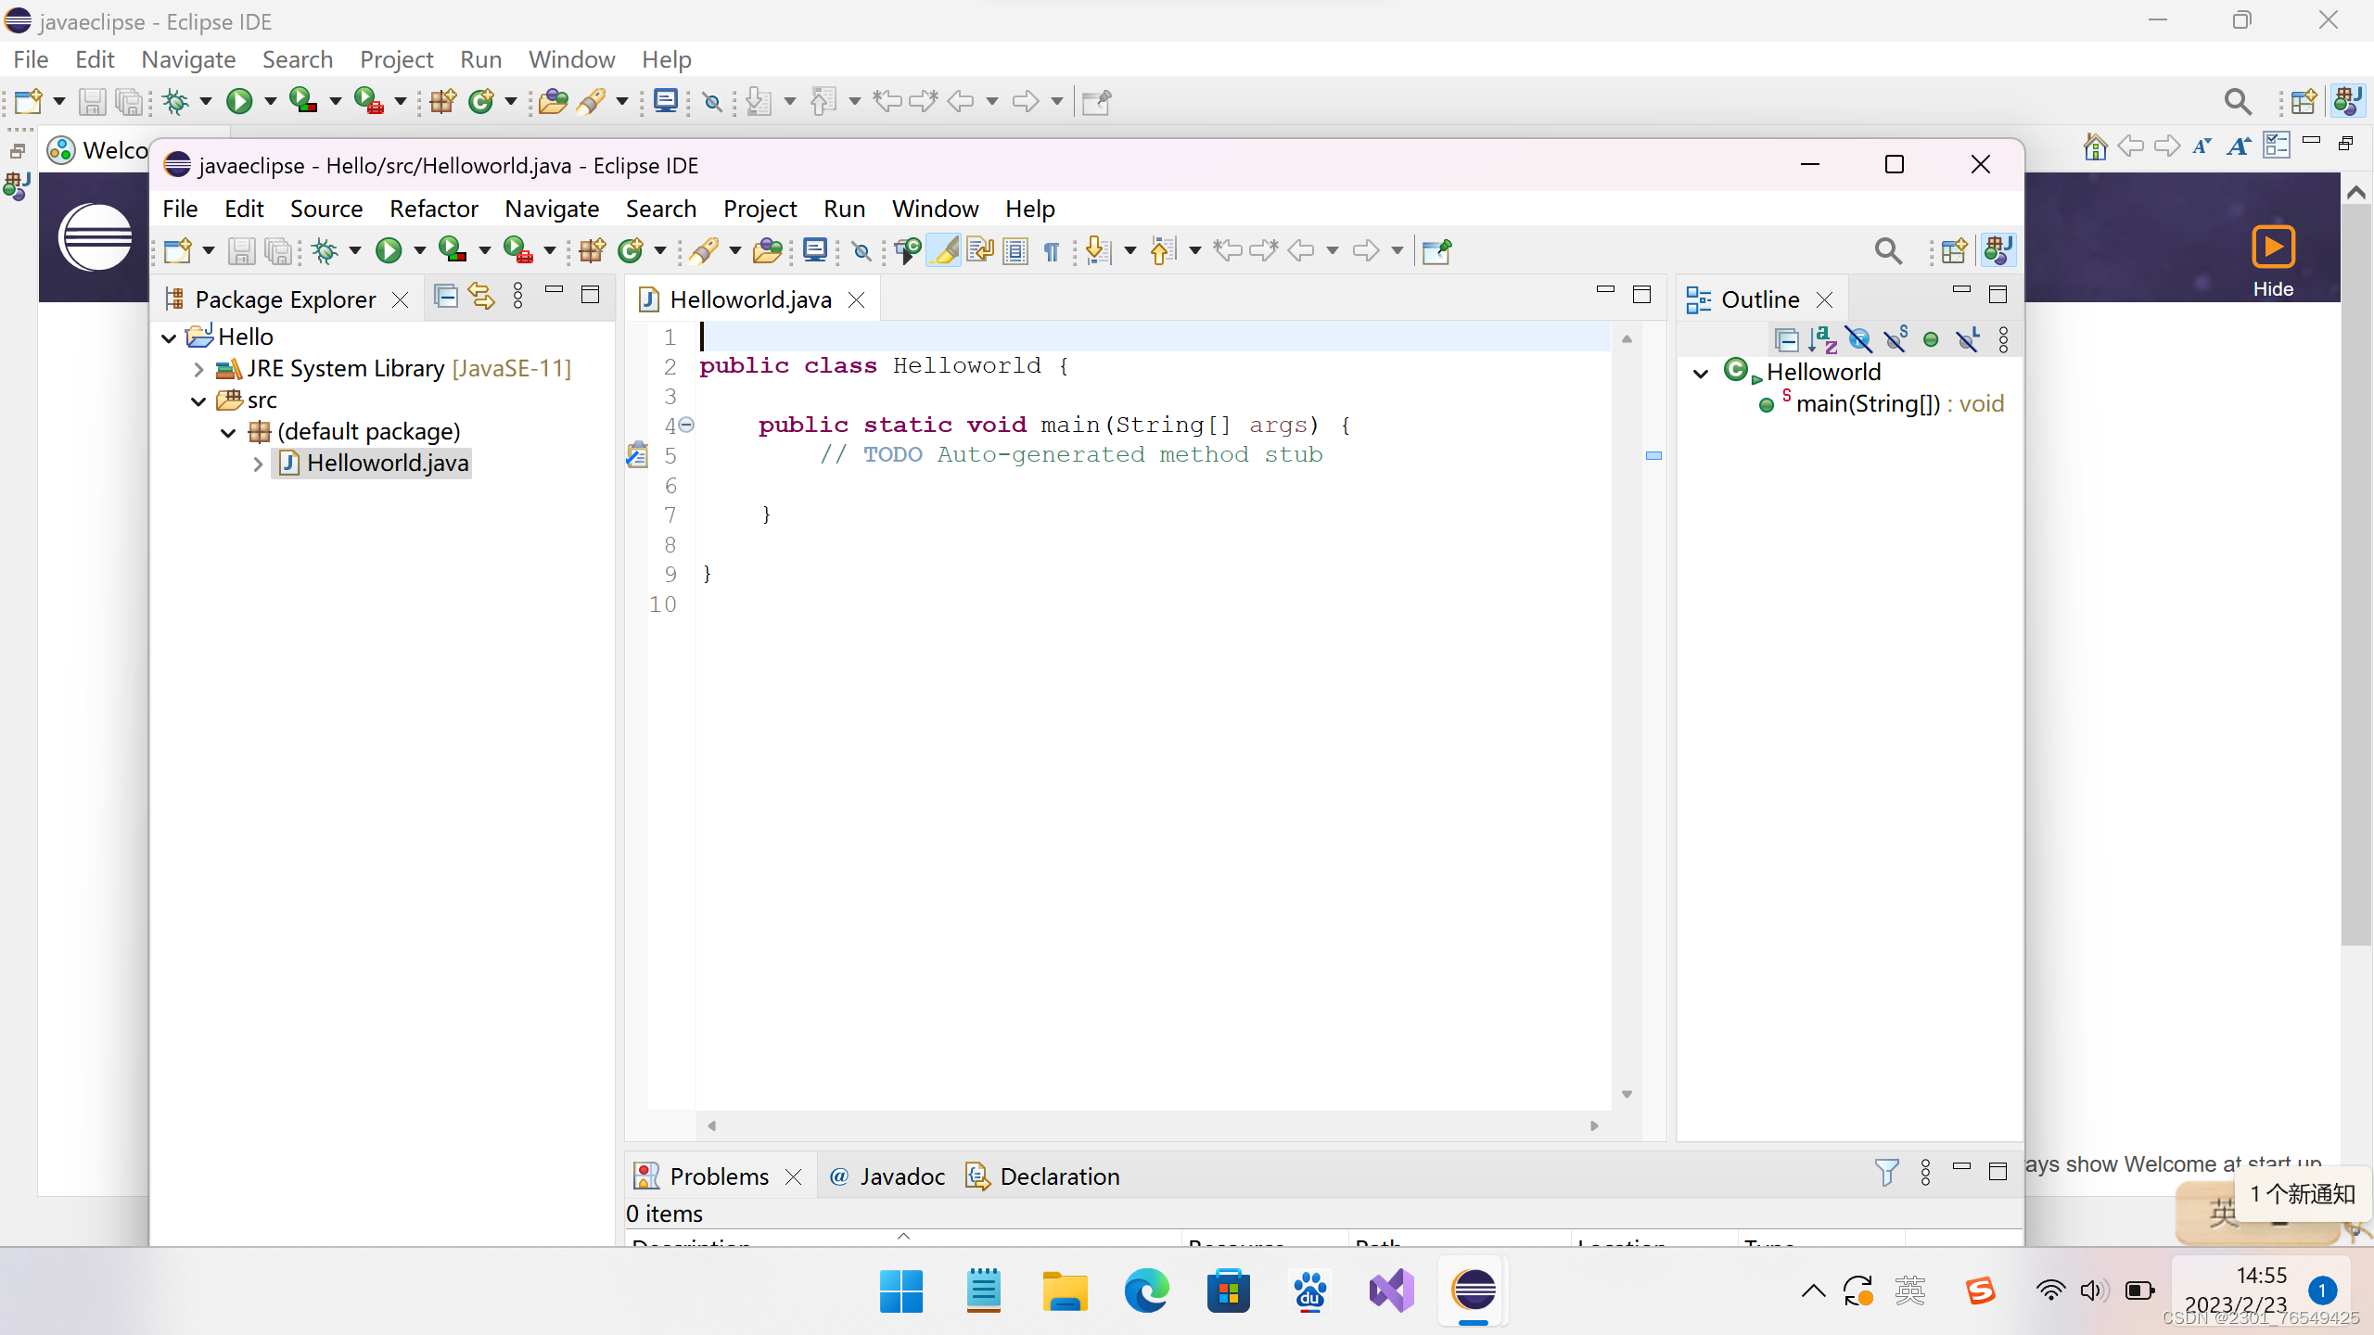
Task: Click the editor's vertical scrollbar down arrow
Action: tap(1627, 1095)
